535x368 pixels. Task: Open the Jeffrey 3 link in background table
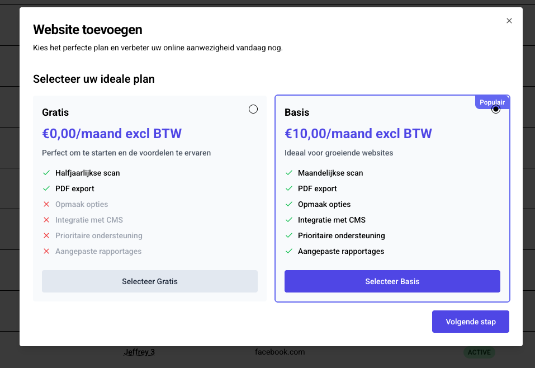139,352
